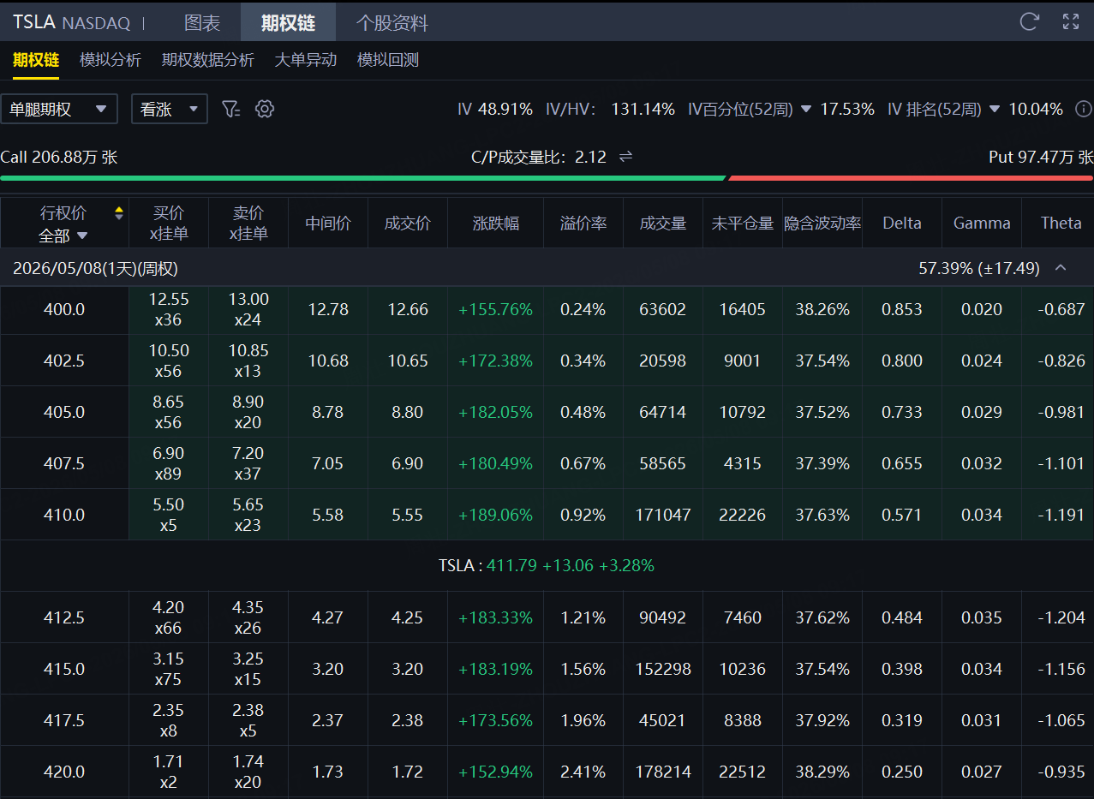This screenshot has width=1094, height=799.
Task: Select the 415.0 strike row
Action: tap(547, 669)
